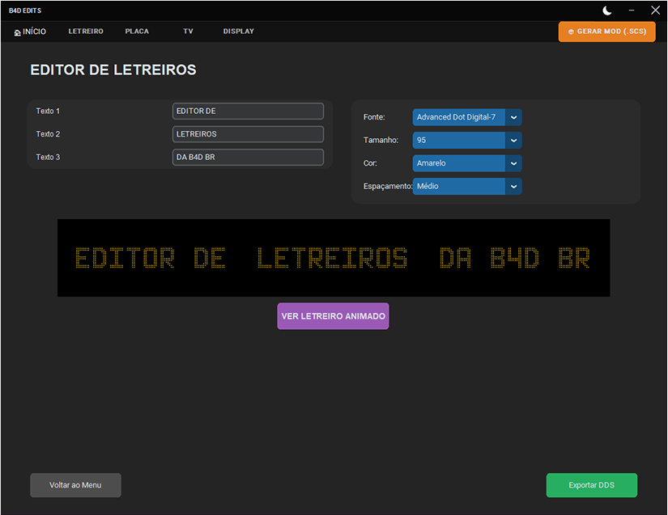Expand the Fonte dropdown arrow

[513, 117]
